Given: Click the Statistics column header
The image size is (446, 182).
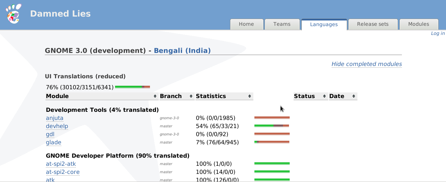Looking at the screenshot, I should click(224, 96).
